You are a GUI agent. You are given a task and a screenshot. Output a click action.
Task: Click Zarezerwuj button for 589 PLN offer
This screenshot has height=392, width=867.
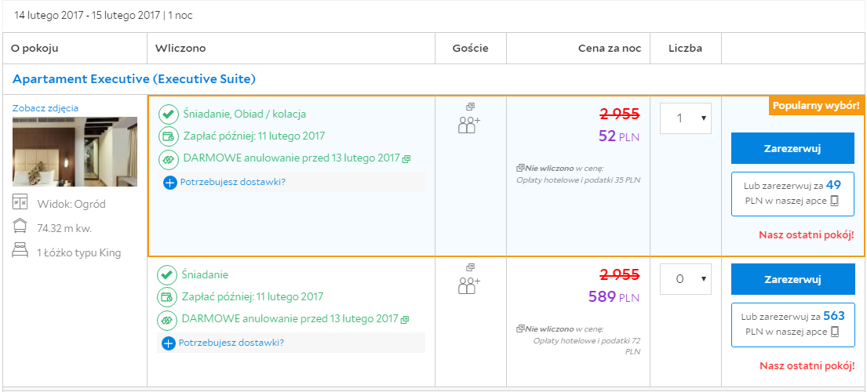click(x=792, y=279)
